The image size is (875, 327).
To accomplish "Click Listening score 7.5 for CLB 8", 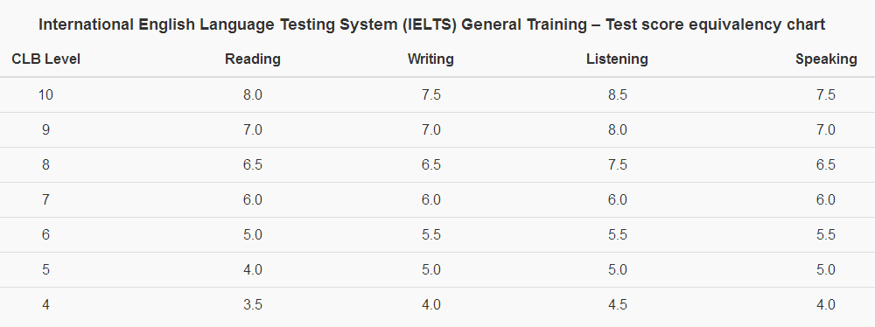I will (x=618, y=165).
